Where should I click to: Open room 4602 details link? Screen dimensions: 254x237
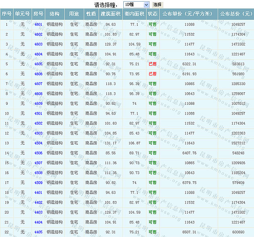(x=38, y=34)
